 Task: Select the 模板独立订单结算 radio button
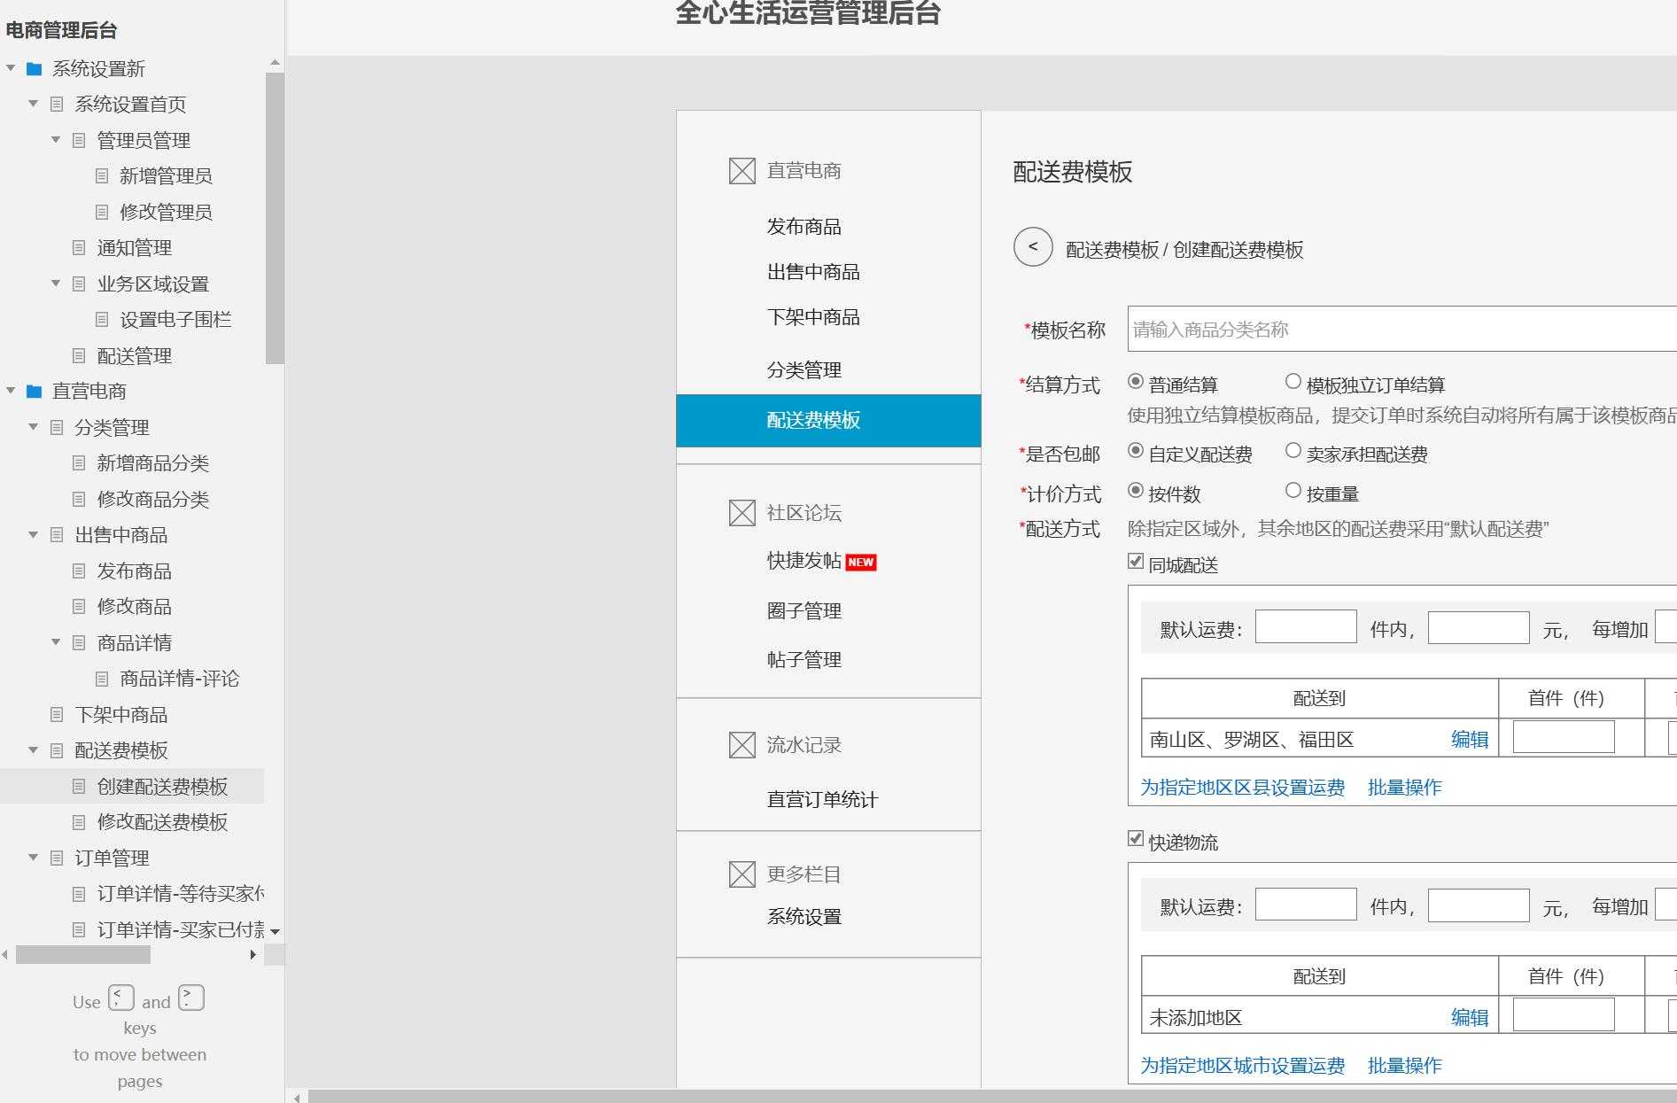point(1293,381)
